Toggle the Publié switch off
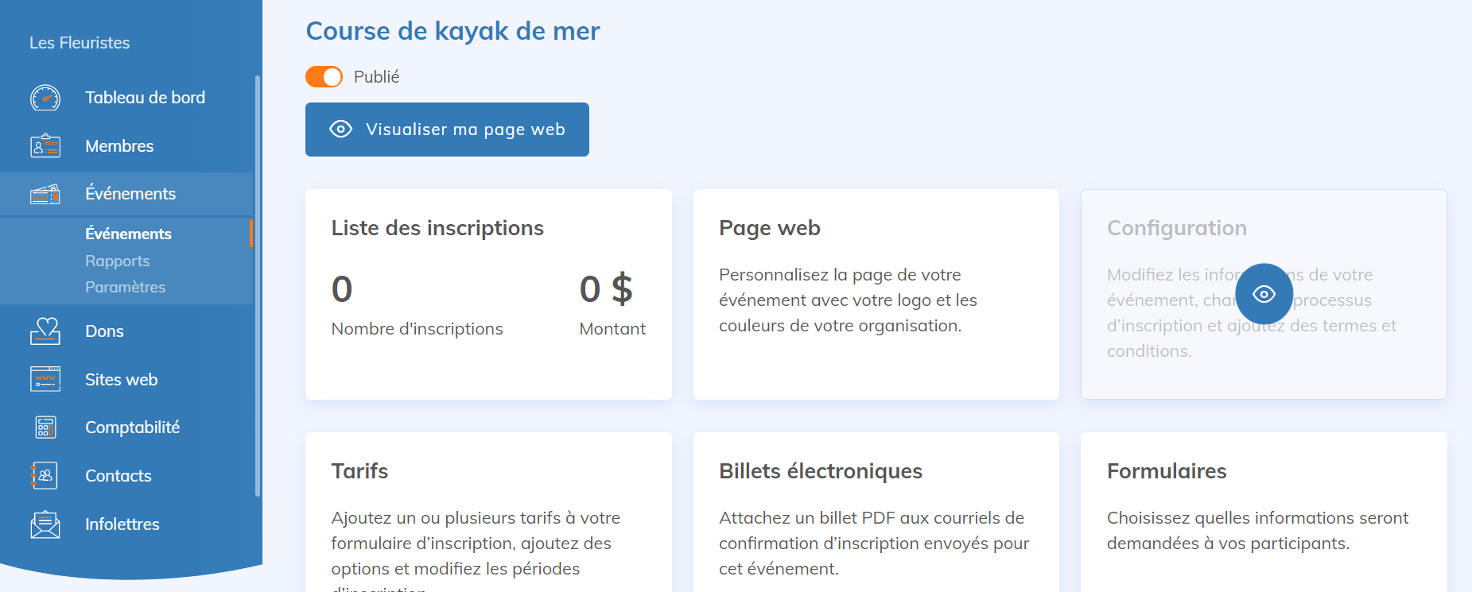The image size is (1472, 592). tap(324, 77)
